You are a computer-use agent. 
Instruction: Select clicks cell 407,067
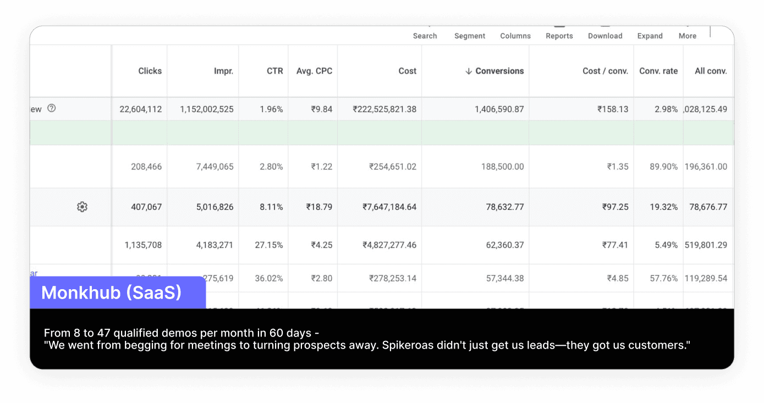click(x=146, y=207)
